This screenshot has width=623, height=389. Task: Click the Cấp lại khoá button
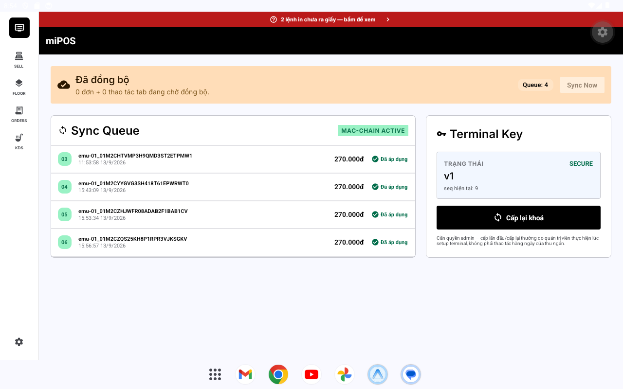click(x=518, y=217)
